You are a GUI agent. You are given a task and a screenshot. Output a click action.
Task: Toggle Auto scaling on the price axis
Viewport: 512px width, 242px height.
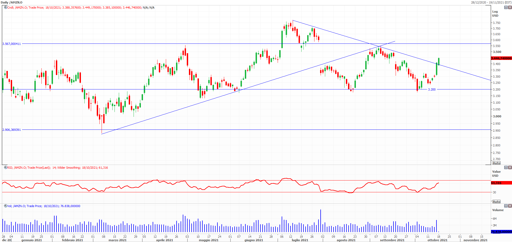pyautogui.click(x=496, y=163)
